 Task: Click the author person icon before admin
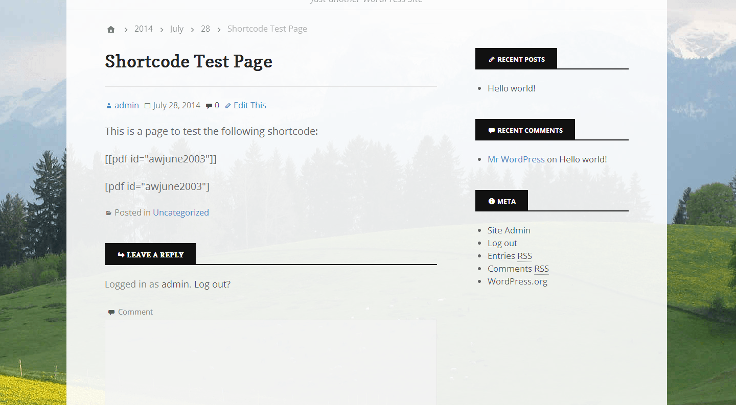(108, 106)
